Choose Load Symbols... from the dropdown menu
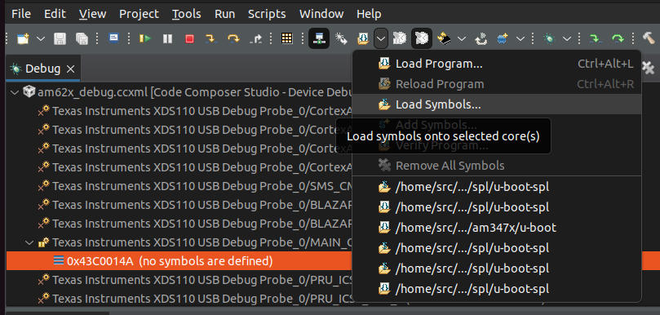The image size is (660, 315). 497,104
